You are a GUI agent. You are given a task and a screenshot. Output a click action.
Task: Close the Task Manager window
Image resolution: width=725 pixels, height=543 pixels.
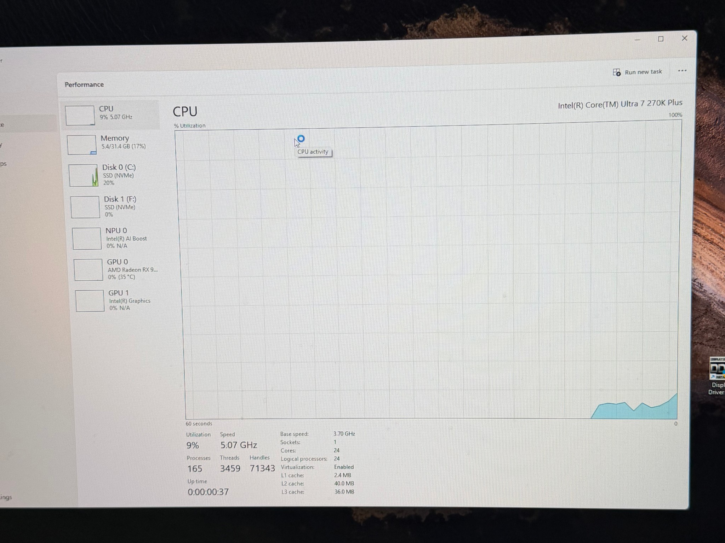pyautogui.click(x=684, y=38)
